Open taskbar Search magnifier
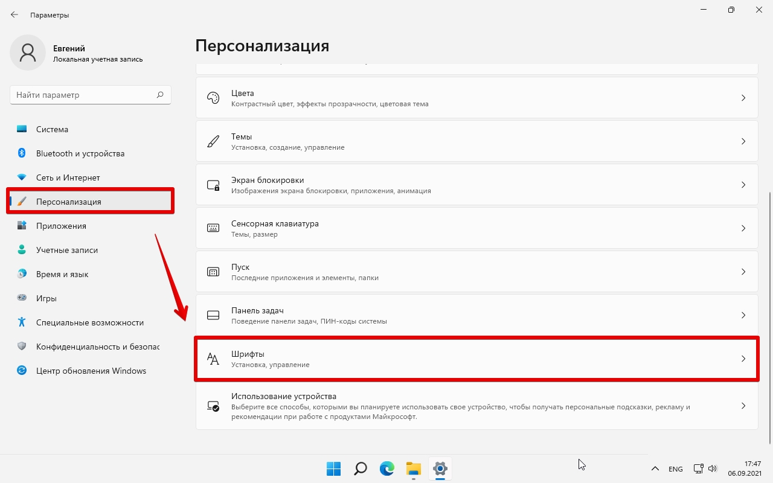773x483 pixels. pyautogui.click(x=360, y=469)
